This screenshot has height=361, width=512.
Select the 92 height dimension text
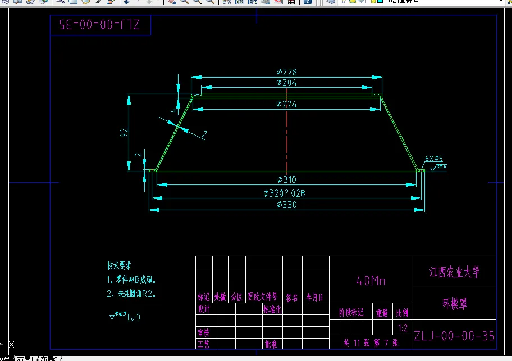pyautogui.click(x=125, y=133)
